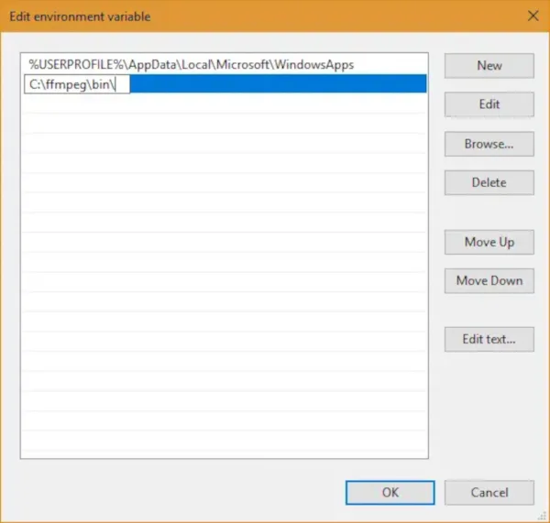Cancel the environment variable dialog
Viewport: 550px width, 523px height.
pos(489,493)
